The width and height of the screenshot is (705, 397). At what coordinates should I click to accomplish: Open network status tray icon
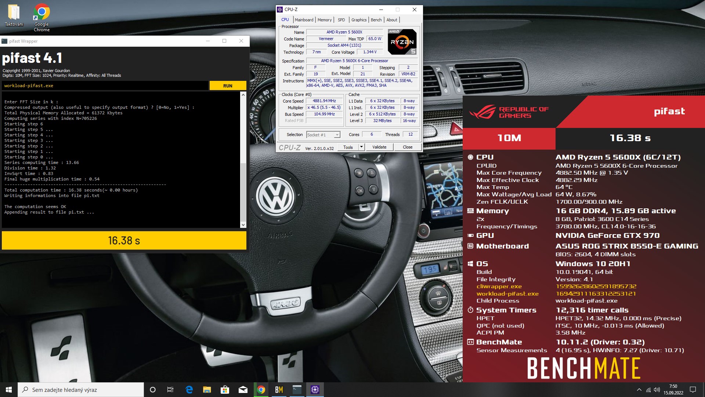tap(648, 390)
